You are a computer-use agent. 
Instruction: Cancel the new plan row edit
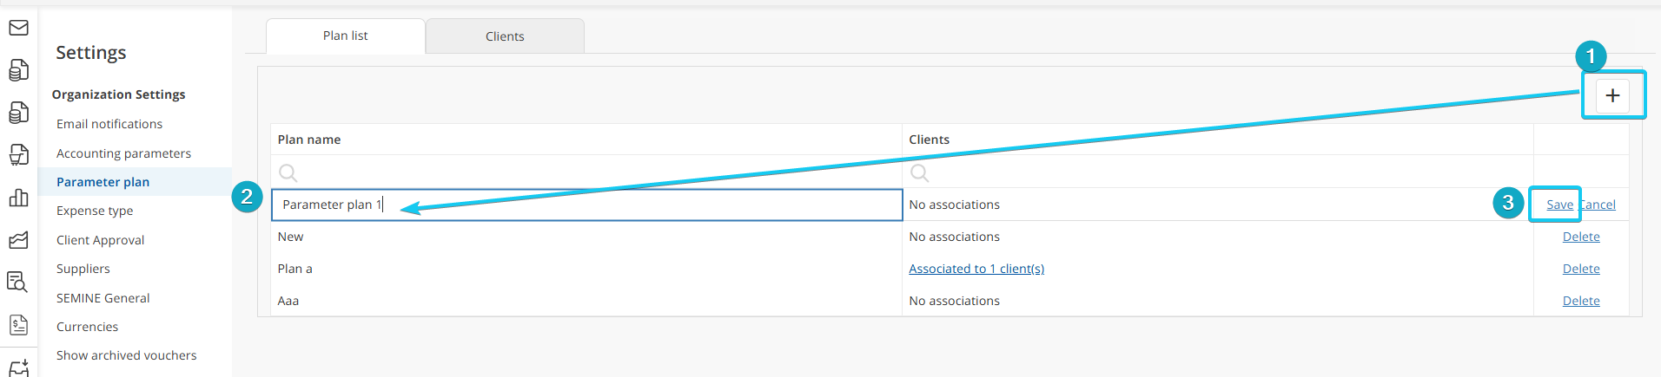point(1598,205)
